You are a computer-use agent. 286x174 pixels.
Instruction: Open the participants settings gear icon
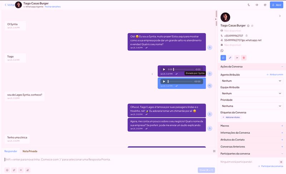(281, 162)
